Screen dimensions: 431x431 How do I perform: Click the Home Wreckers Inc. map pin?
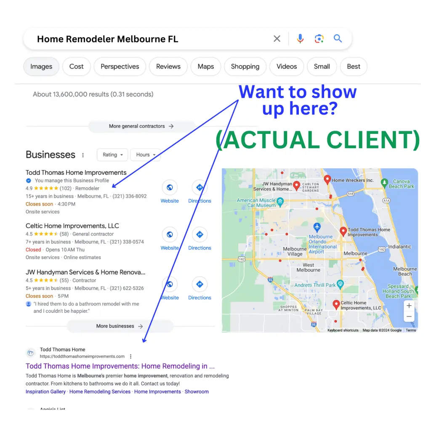327,179
